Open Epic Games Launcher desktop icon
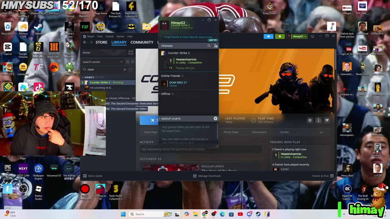The image size is (390, 219). 8,172
